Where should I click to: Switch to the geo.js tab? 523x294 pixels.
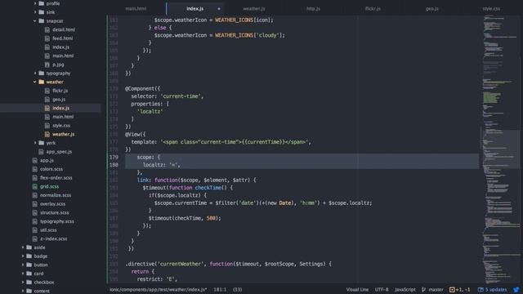pos(432,9)
